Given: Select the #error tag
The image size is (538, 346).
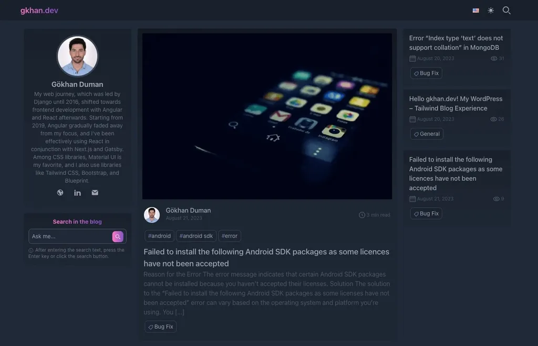Looking at the screenshot, I should 230,236.
